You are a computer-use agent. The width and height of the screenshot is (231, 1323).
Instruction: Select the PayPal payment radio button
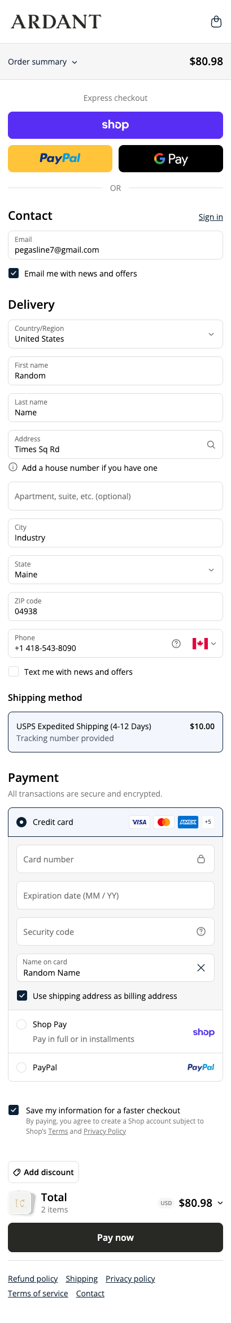pyautogui.click(x=21, y=1067)
